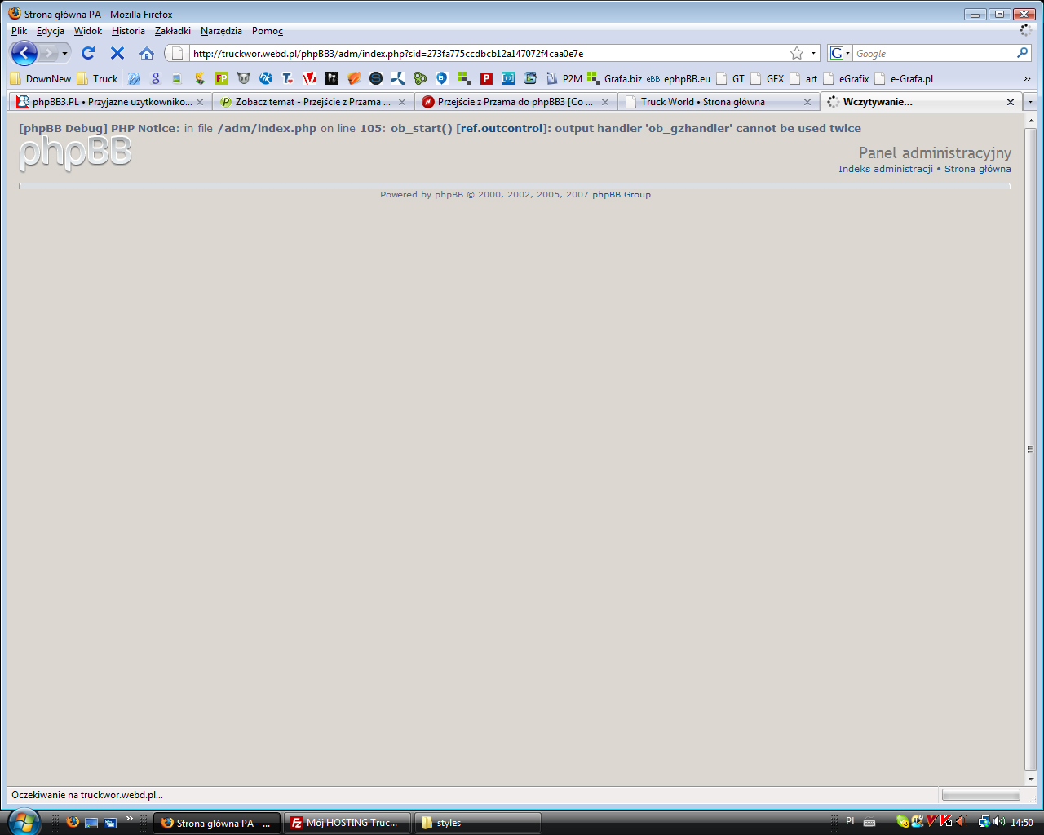Bookmark this page with the star icon
The image size is (1044, 835).
click(797, 54)
